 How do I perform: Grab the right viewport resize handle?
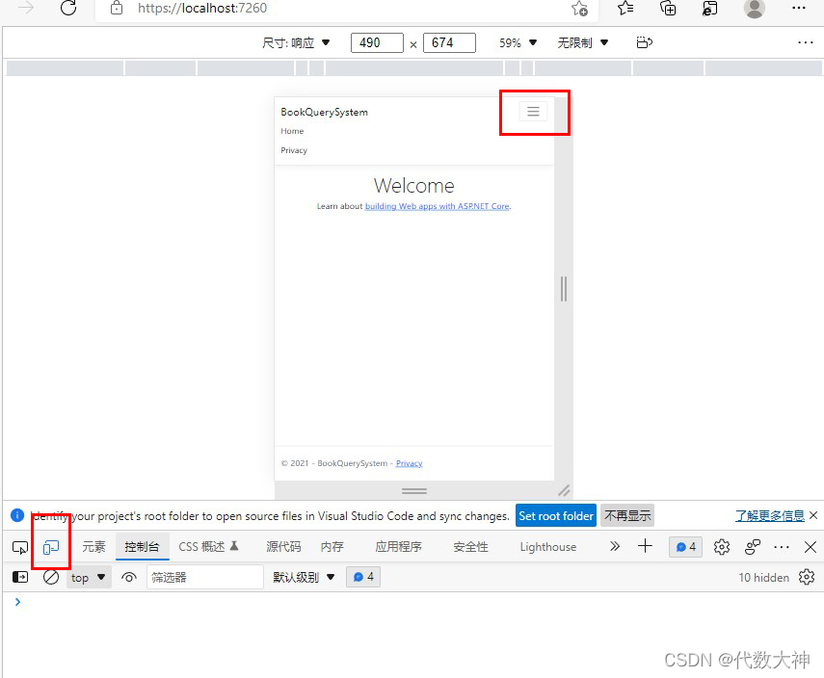(564, 289)
